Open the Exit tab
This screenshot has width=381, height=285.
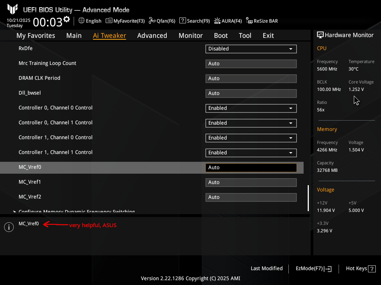268,36
